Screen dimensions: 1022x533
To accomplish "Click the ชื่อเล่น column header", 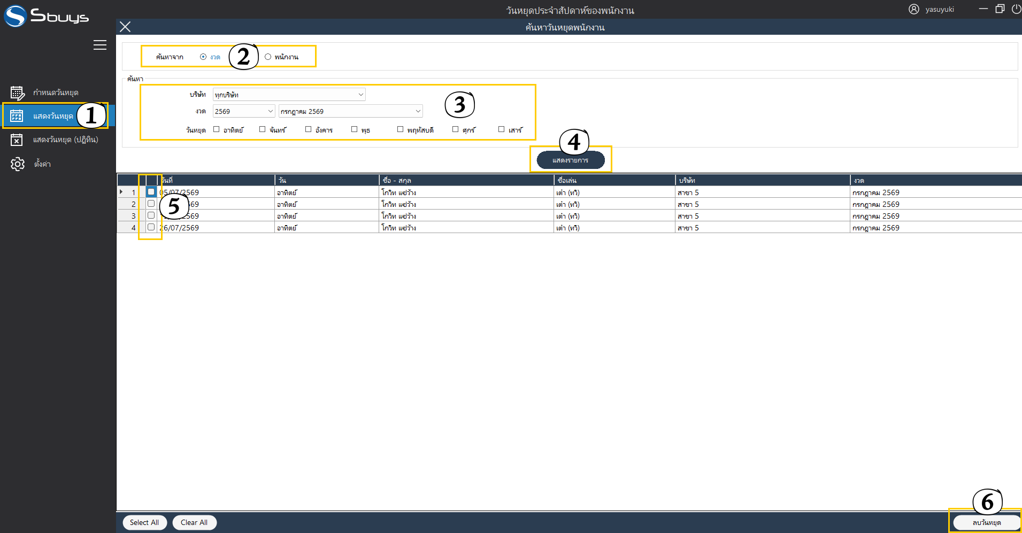I will coord(614,180).
